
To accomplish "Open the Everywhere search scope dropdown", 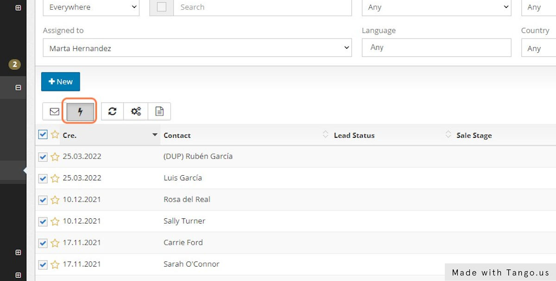I will [x=91, y=7].
